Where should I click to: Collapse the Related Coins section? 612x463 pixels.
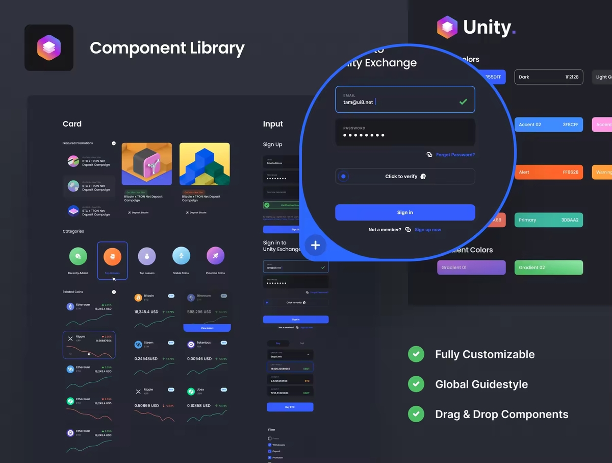pyautogui.click(x=114, y=292)
